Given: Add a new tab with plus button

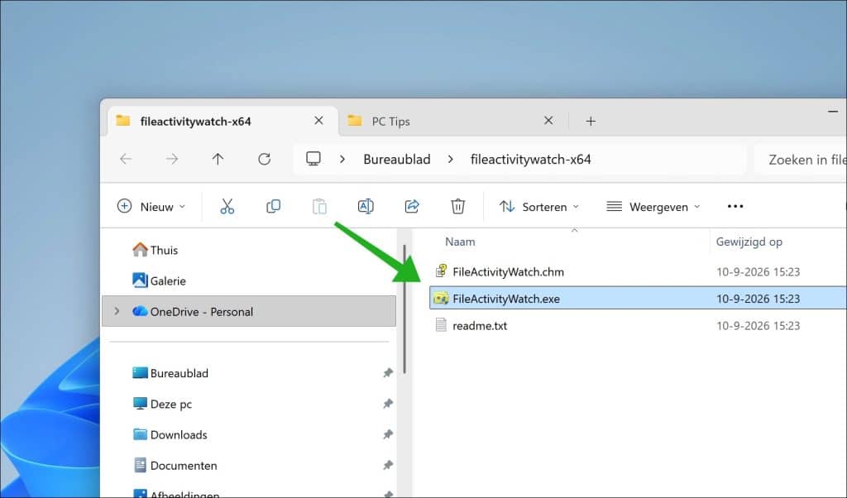Looking at the screenshot, I should [x=591, y=121].
